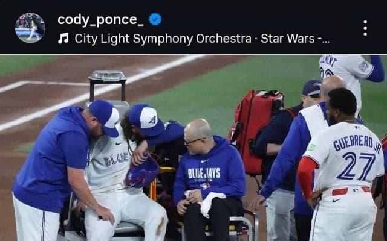Tap the navy cap on the background staffer
The width and height of the screenshot is (387, 241).
point(312,87)
